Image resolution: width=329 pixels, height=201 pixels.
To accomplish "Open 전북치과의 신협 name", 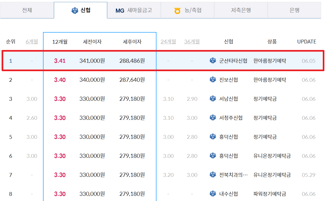I will (x=233, y=175).
